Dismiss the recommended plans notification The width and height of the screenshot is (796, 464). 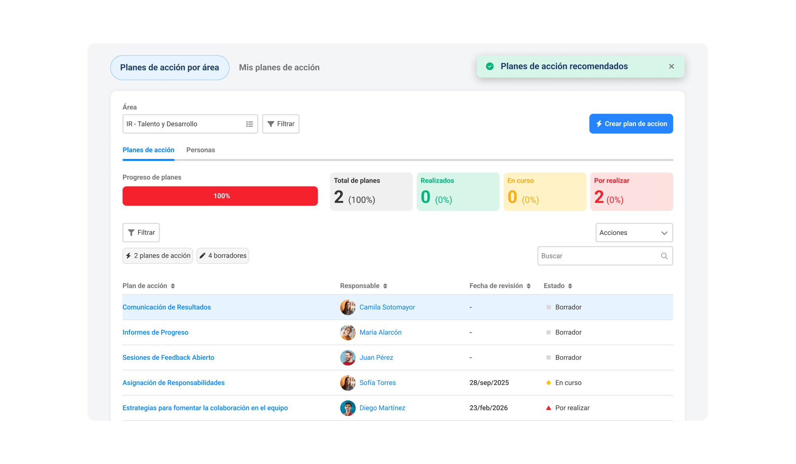[671, 66]
